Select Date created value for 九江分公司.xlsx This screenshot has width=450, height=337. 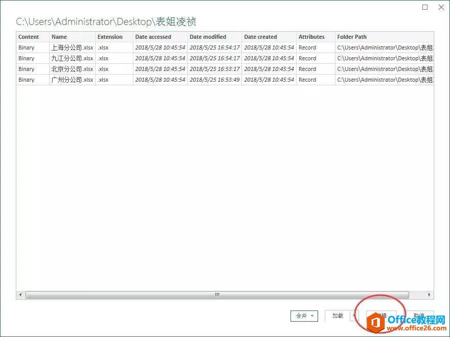269,58
